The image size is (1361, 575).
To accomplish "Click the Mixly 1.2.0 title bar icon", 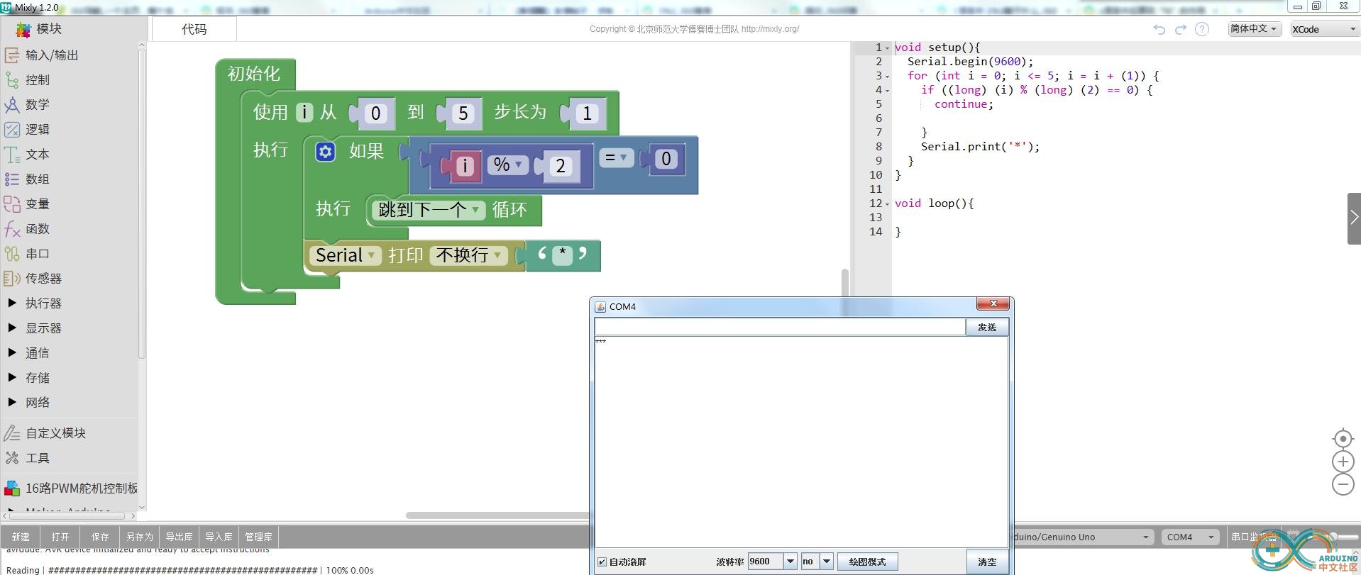I will coord(6,7).
